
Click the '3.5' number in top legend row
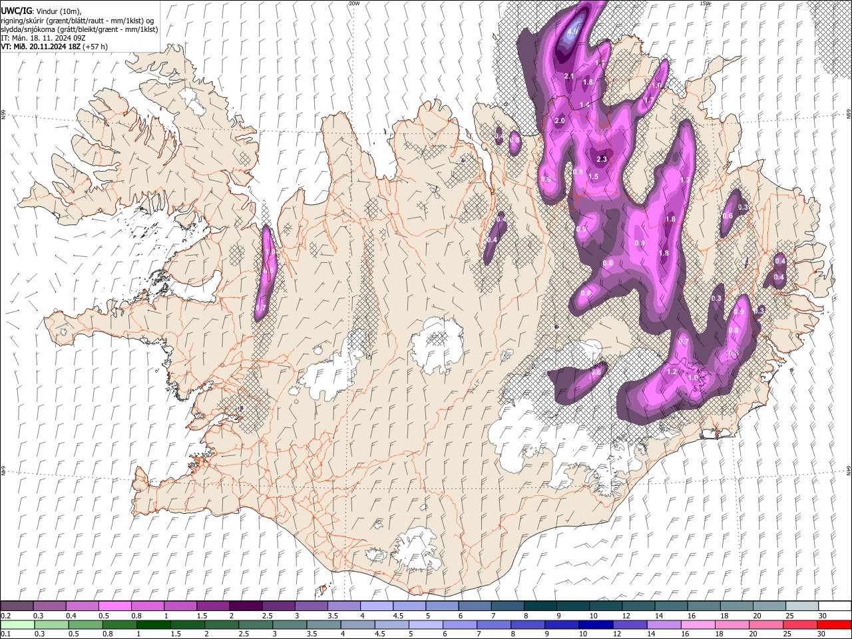[x=331, y=616]
